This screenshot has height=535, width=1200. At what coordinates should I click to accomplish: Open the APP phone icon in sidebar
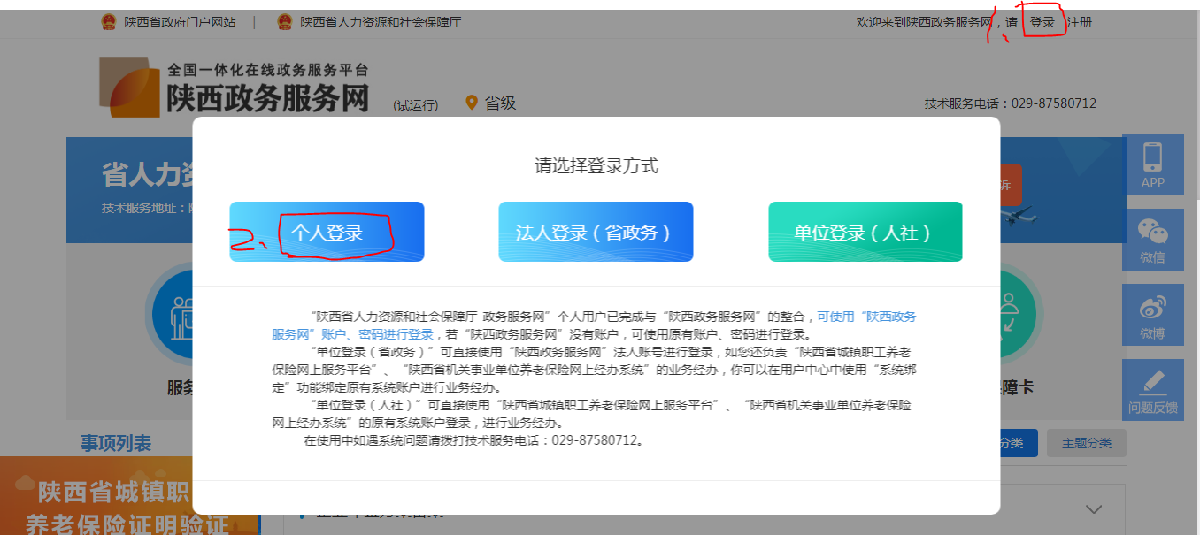tap(1152, 165)
